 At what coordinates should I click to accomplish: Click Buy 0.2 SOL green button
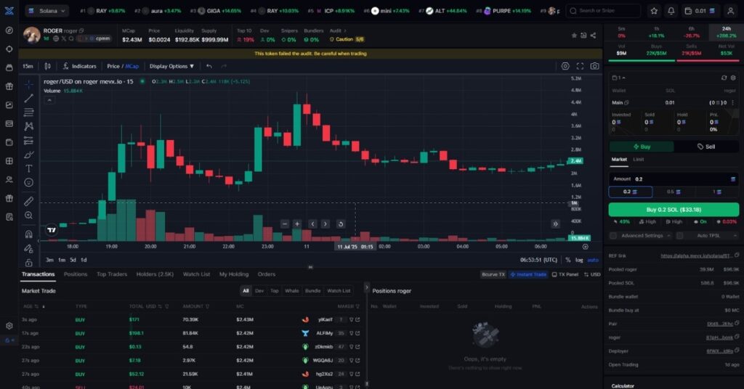674,210
